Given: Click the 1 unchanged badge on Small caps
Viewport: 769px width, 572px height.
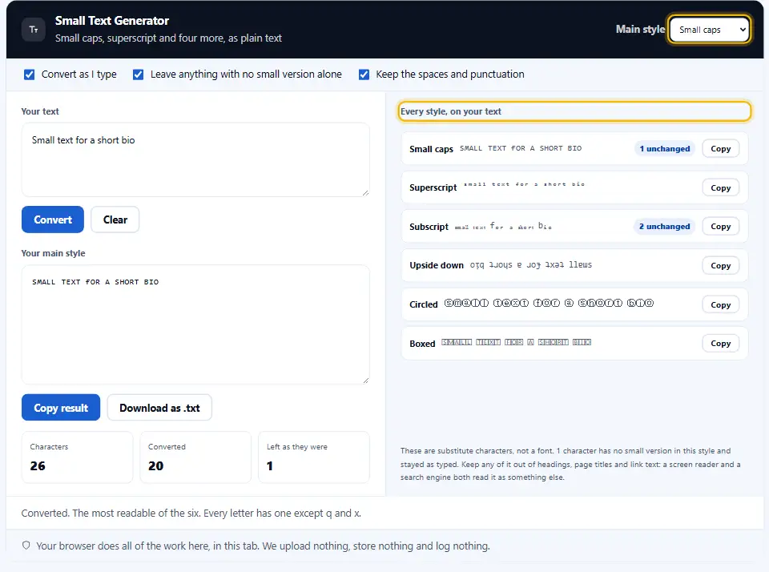Looking at the screenshot, I should tap(665, 149).
